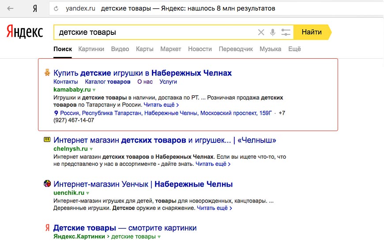Click the search field with 'детские товары'
This screenshot has height=251, width=384.
154,32
